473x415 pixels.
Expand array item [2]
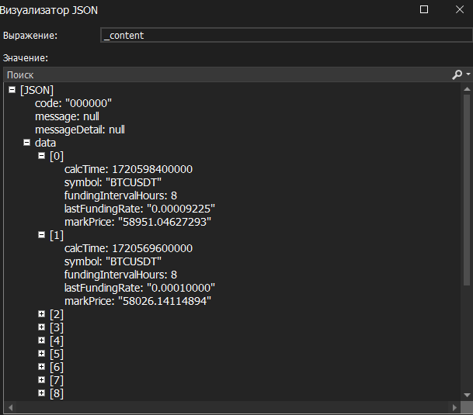42,314
